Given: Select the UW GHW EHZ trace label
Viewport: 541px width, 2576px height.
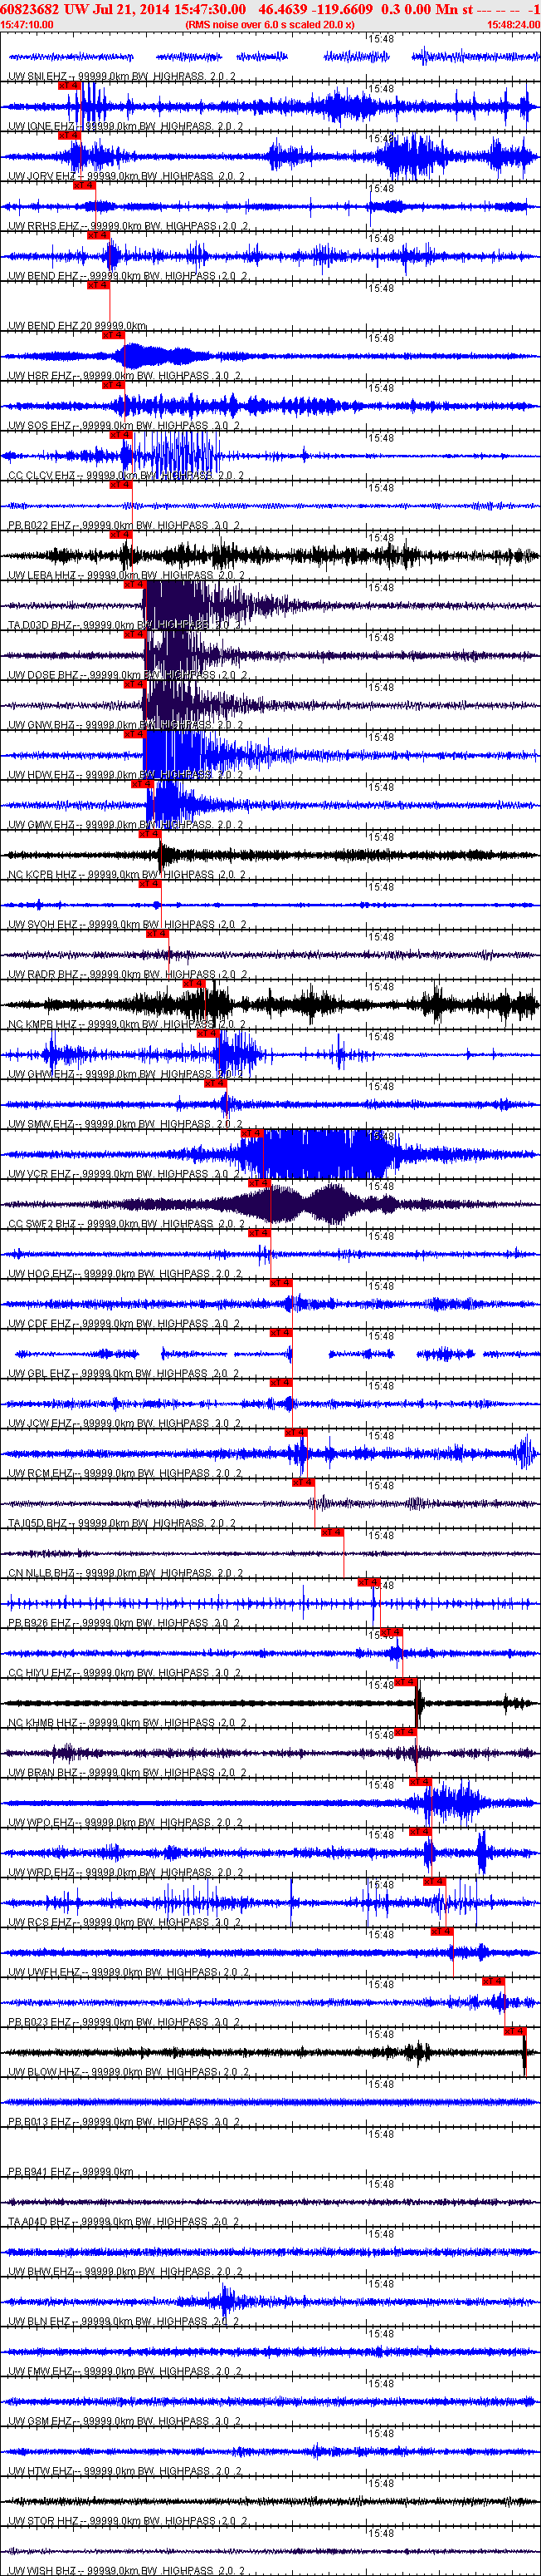Looking at the screenshot, I should (126, 1076).
